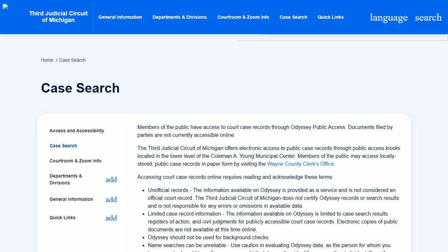
Task: Click Third Judicial Circuit of Michigan title
Action: 58,17
